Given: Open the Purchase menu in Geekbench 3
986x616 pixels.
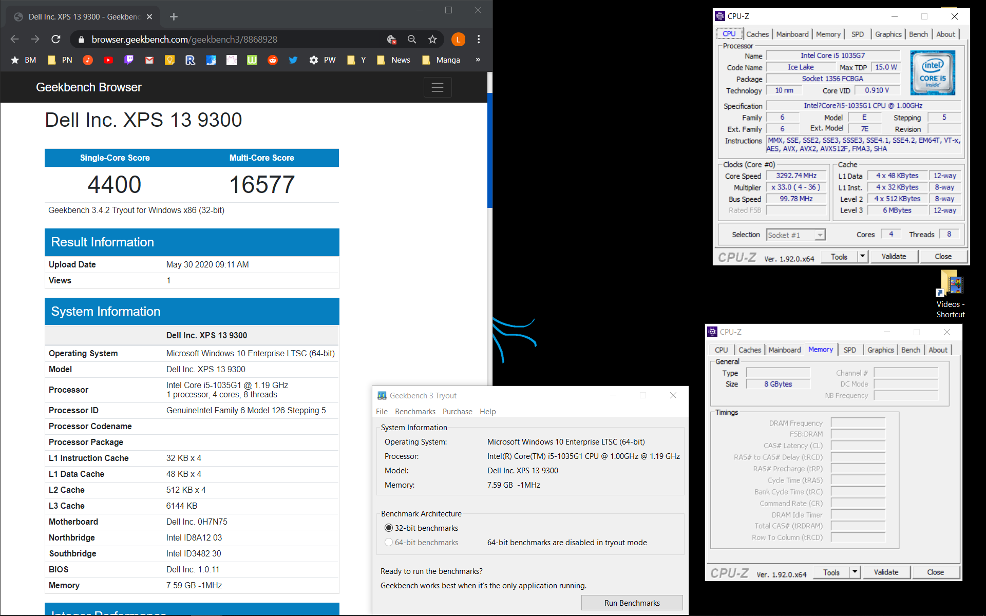Looking at the screenshot, I should pos(457,411).
